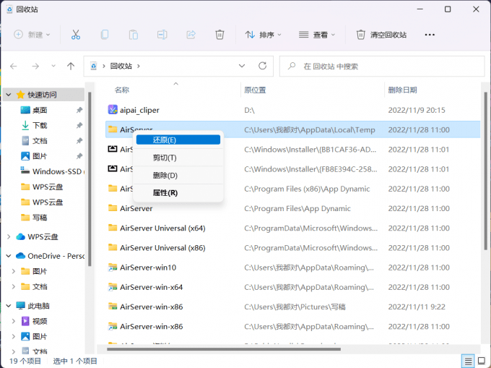Click the Share icon in toolbar
Screen dimensions: 491x368
(x=191, y=35)
